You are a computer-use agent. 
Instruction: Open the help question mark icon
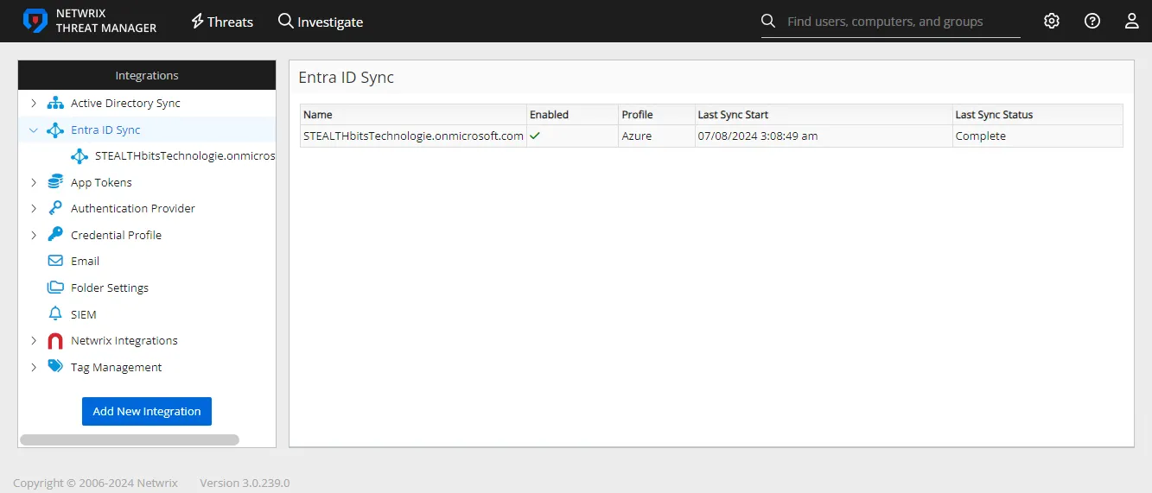coord(1092,21)
